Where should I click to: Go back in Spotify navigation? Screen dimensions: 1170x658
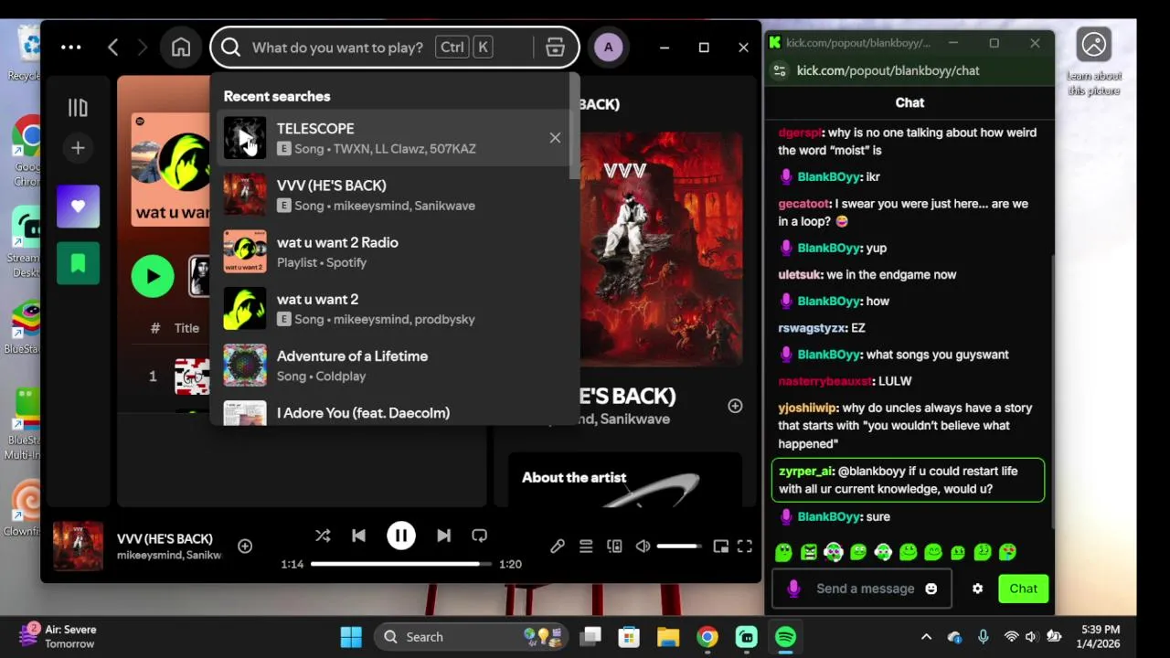(x=112, y=48)
